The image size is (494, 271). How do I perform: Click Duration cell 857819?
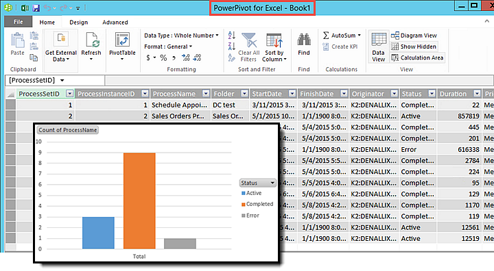459,116
